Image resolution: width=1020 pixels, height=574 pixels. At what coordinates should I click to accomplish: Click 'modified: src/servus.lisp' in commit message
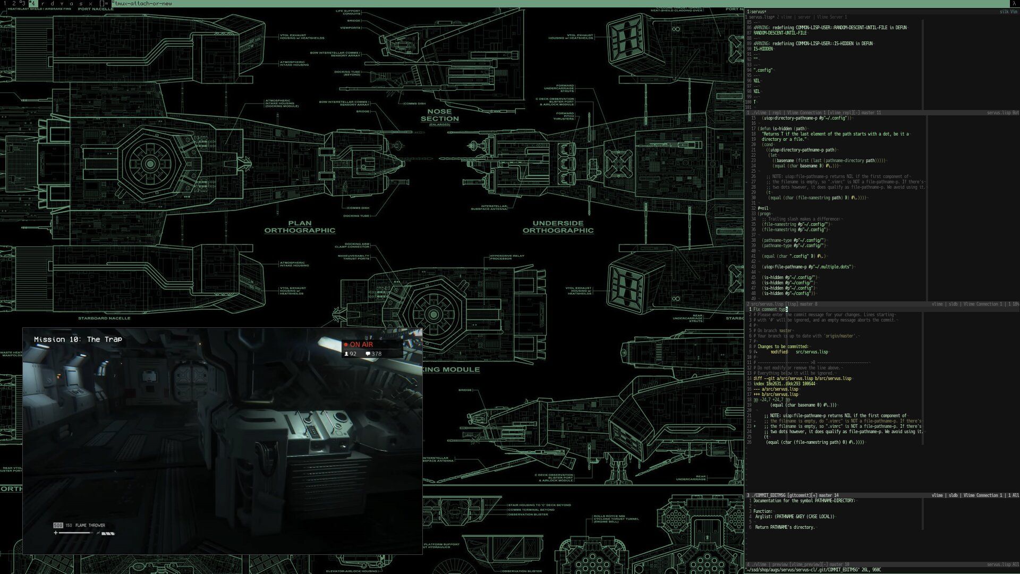(799, 352)
